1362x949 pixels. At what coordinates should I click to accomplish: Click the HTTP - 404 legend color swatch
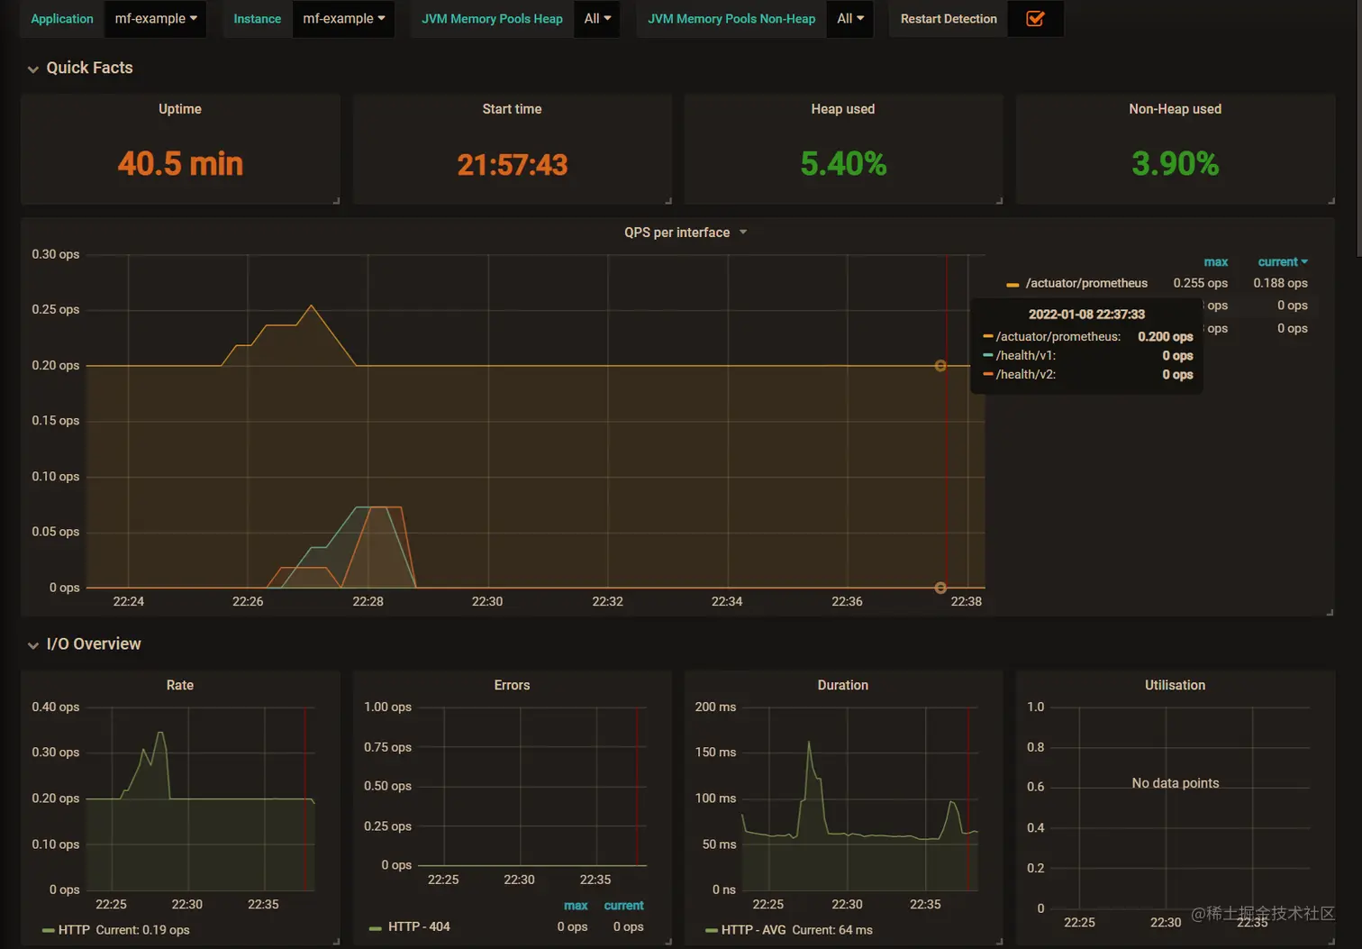[x=375, y=927]
